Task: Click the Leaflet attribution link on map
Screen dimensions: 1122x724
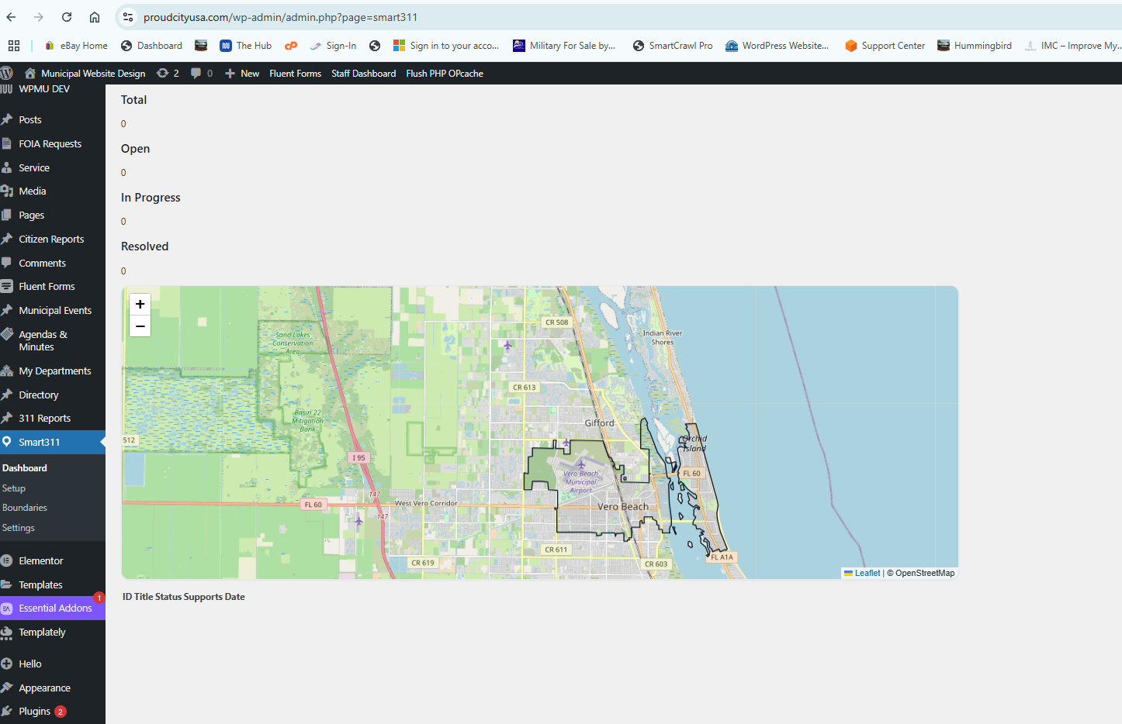Action: 867,574
